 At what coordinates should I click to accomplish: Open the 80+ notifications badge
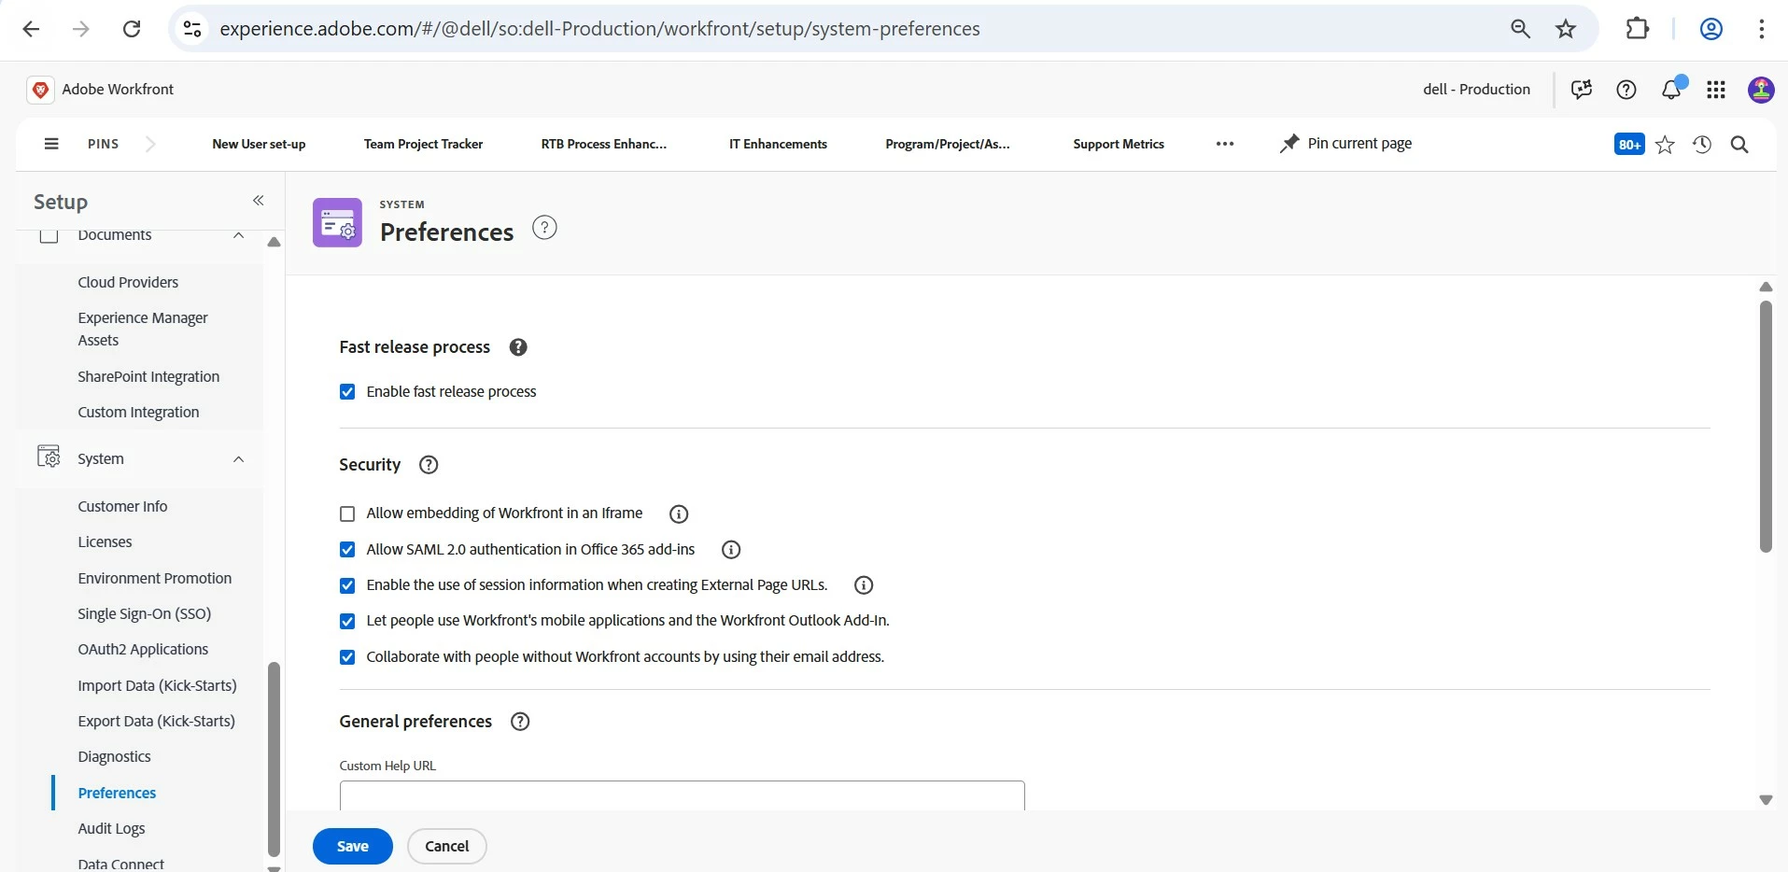[1629, 144]
